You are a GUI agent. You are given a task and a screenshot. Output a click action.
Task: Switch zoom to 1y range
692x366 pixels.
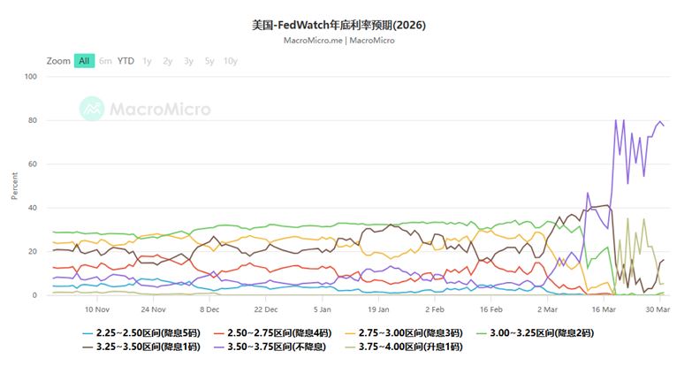pyautogui.click(x=147, y=61)
